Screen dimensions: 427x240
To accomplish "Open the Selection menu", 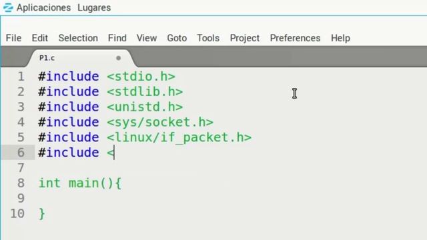I will tap(78, 38).
